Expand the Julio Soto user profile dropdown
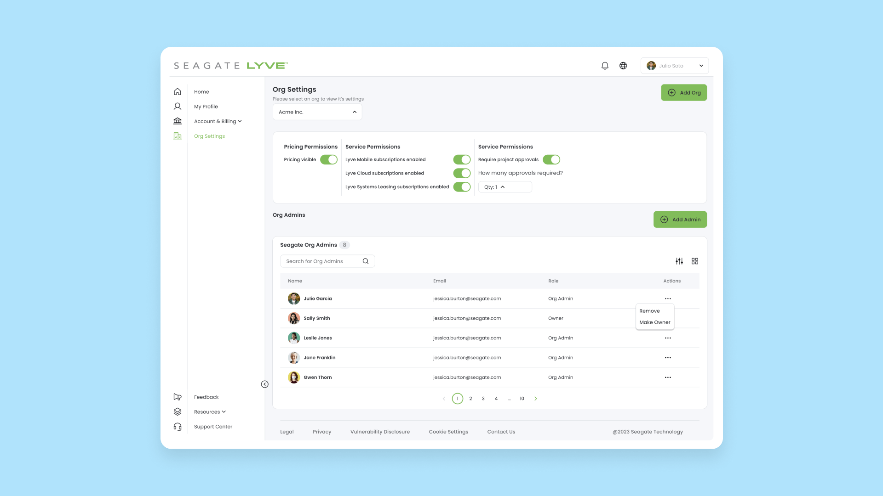 pos(700,65)
